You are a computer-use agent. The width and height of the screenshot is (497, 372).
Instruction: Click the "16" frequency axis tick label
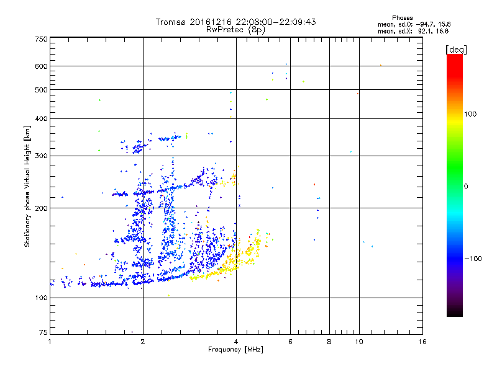(422, 342)
